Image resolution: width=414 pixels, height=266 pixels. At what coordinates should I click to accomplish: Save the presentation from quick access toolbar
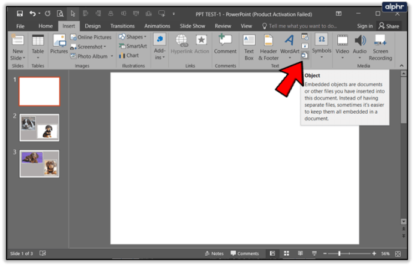(20, 13)
